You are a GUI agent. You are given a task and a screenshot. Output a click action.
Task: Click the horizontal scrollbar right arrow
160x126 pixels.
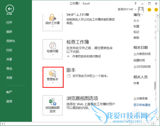pyautogui.click(x=153, y=124)
